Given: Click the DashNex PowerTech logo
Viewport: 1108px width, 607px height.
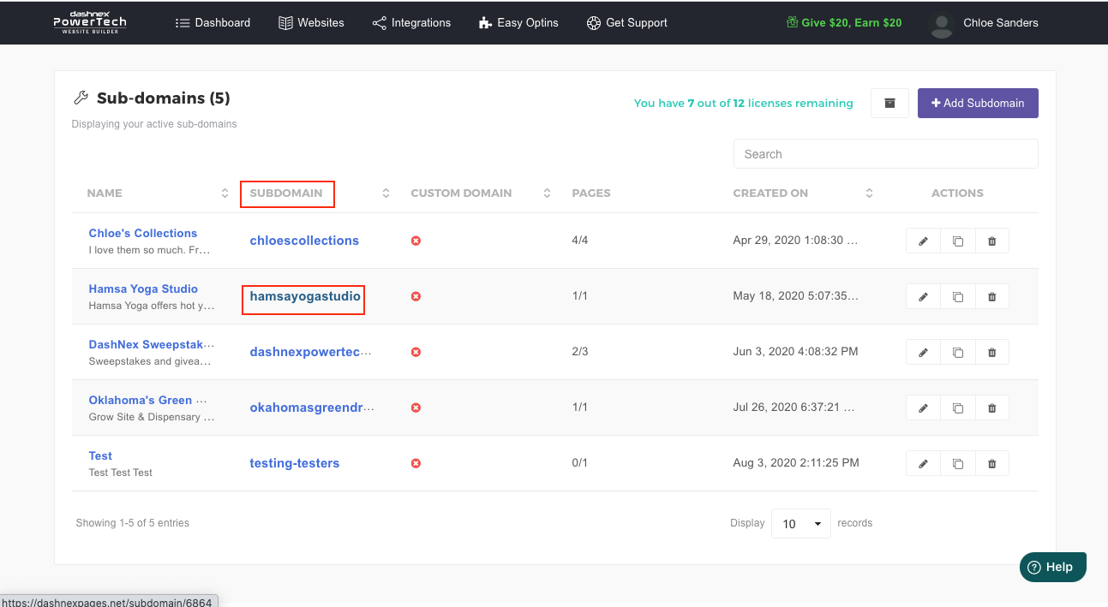Looking at the screenshot, I should (90, 22).
